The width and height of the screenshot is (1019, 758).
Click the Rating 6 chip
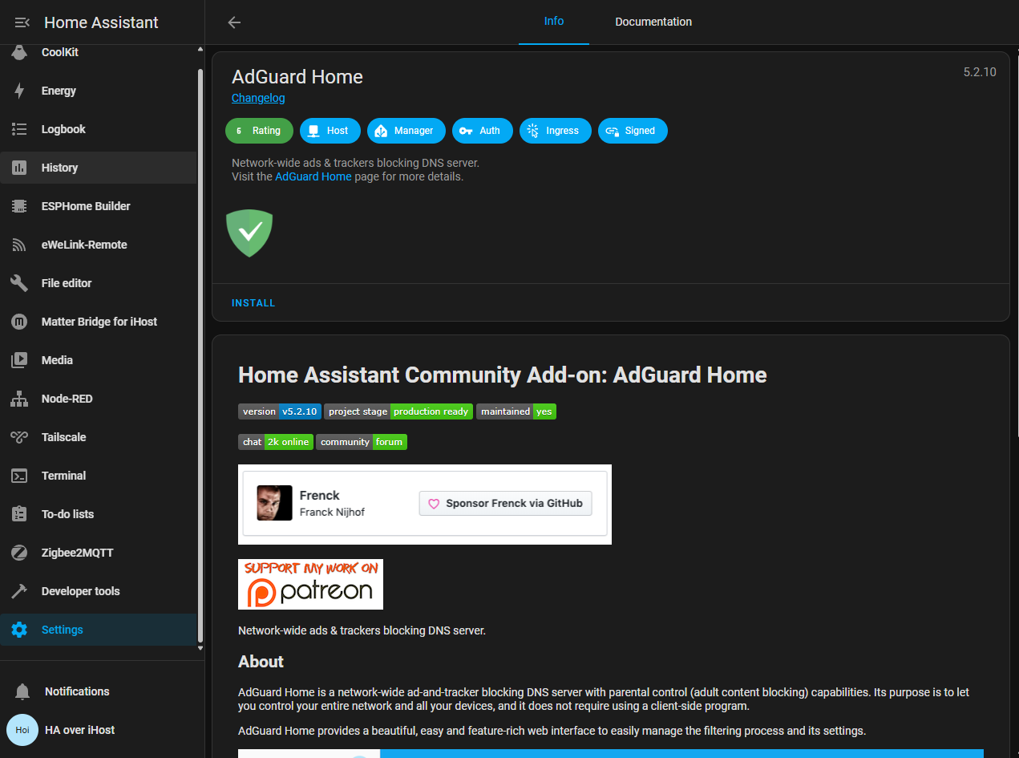click(x=259, y=131)
